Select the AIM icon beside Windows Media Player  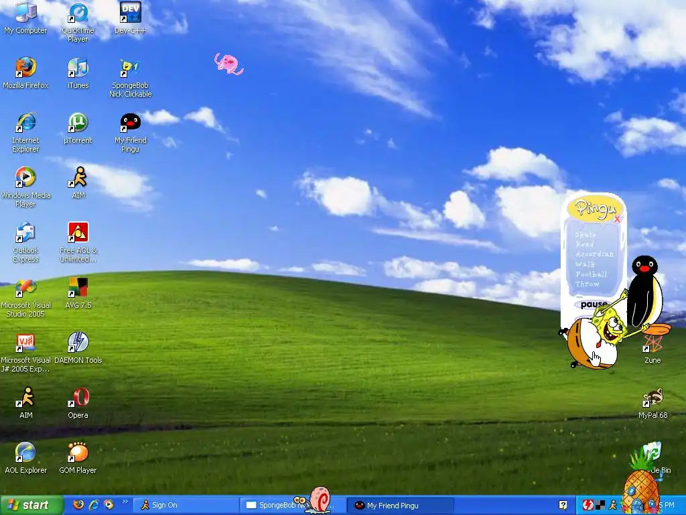click(78, 182)
